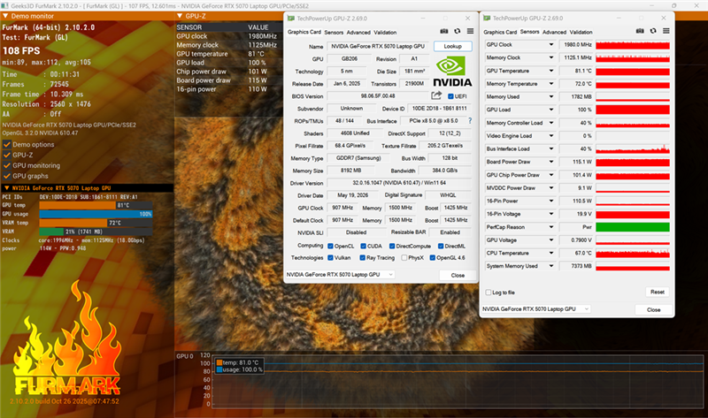
Task: Uncheck GPU-Z option in FurMark panel
Action: [7, 156]
